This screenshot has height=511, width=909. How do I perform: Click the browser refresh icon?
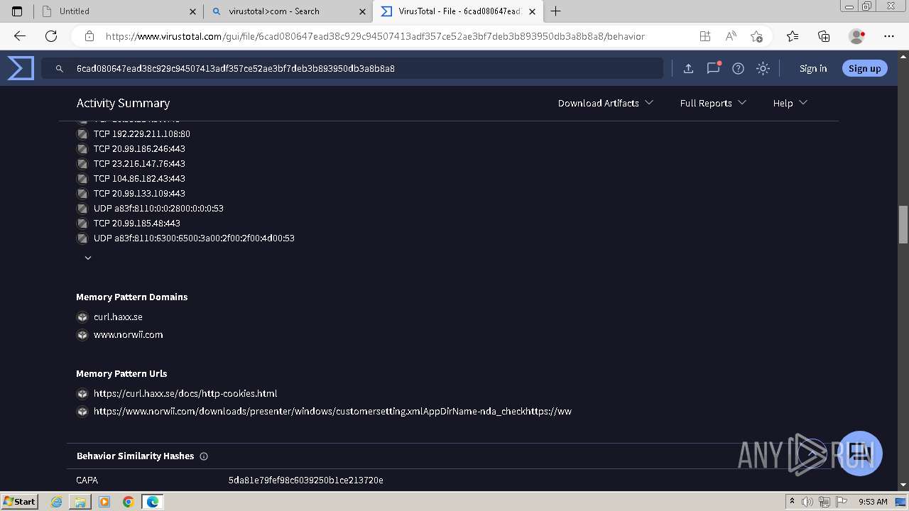pos(51,36)
